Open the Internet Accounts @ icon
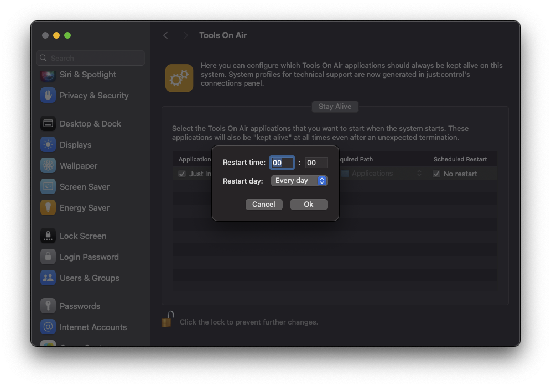This screenshot has height=387, width=551. [x=48, y=327]
